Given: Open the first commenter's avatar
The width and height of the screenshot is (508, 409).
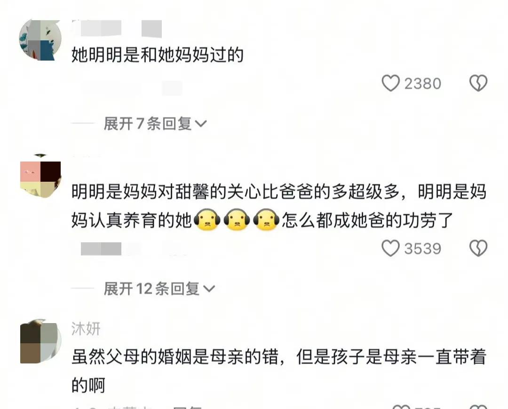Looking at the screenshot, I should [40, 40].
